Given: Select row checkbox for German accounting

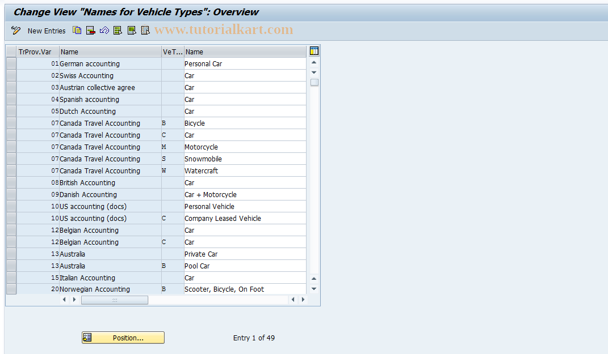Looking at the screenshot, I should pos(11,64).
